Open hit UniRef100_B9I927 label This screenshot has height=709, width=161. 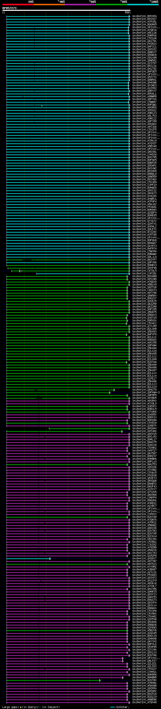pos(144,19)
